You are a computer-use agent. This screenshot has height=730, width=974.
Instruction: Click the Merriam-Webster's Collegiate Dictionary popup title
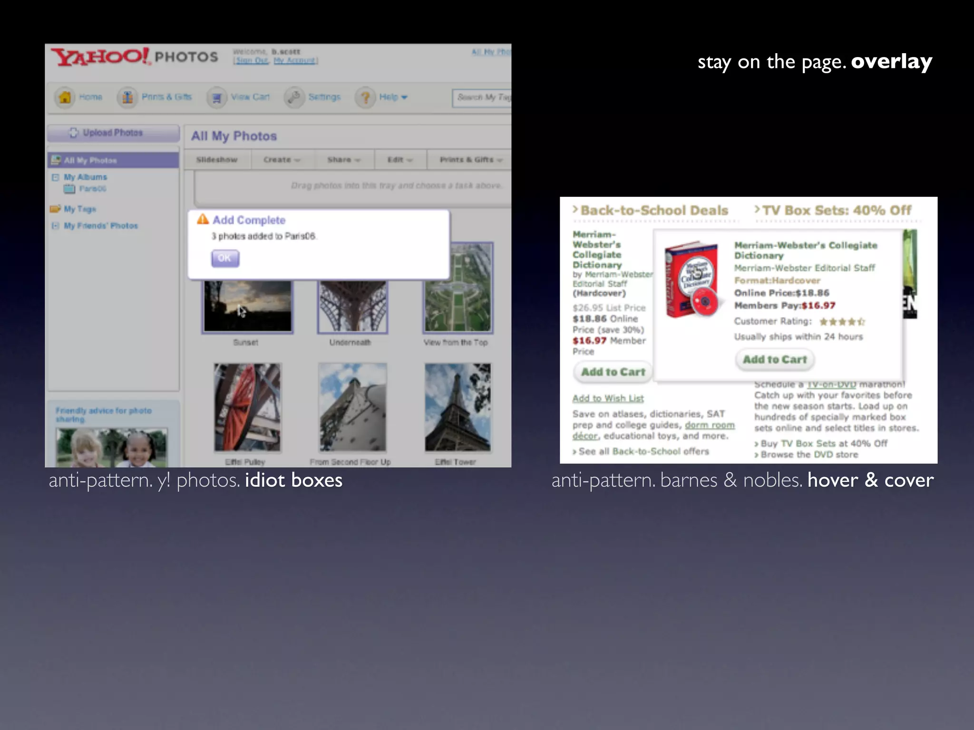coord(806,250)
